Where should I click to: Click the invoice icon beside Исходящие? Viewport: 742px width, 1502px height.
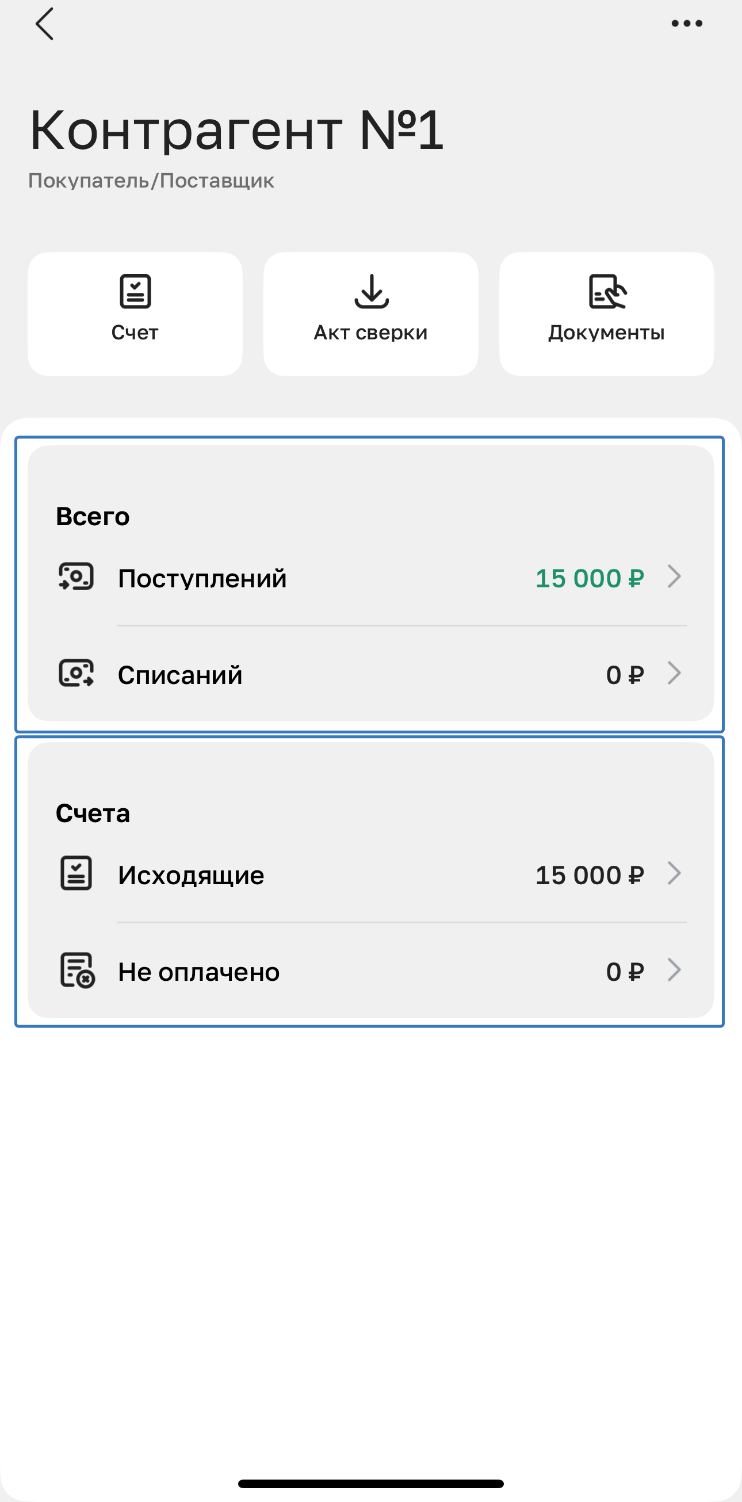(x=77, y=873)
